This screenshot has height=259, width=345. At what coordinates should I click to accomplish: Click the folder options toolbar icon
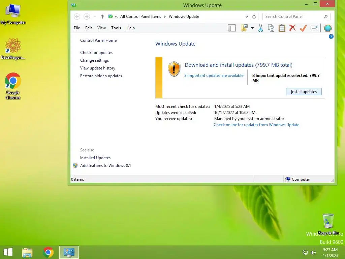[245, 28]
